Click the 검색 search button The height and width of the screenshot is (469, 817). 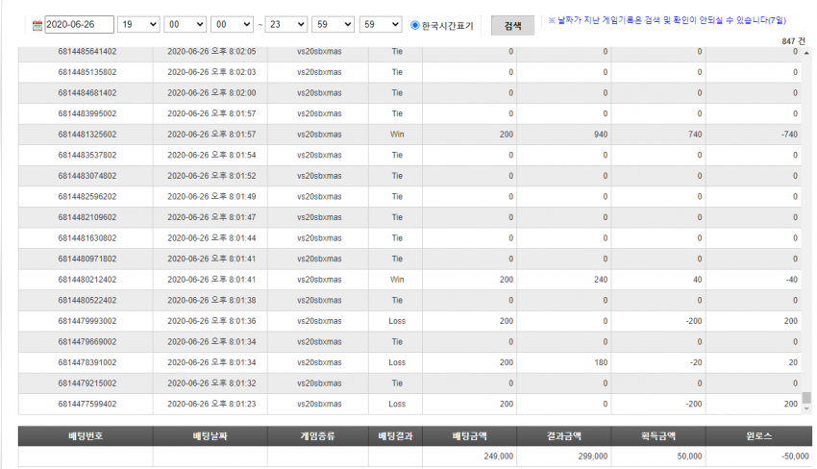coord(512,26)
